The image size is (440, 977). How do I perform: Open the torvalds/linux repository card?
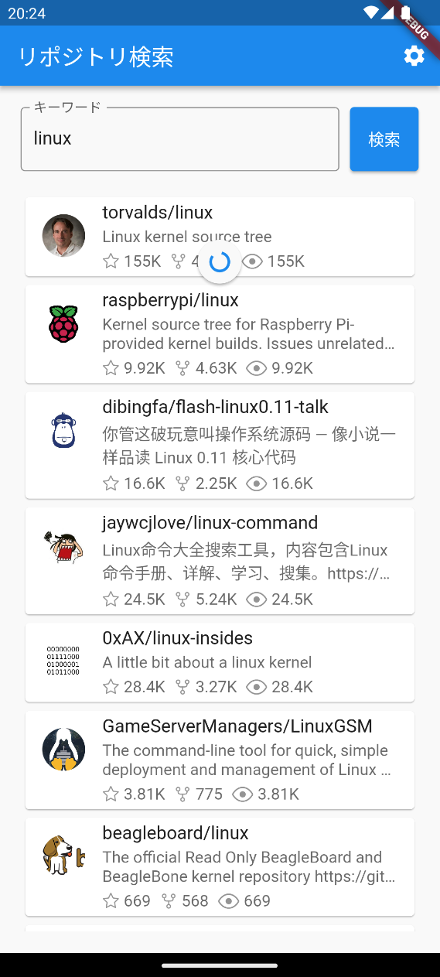[x=220, y=237]
